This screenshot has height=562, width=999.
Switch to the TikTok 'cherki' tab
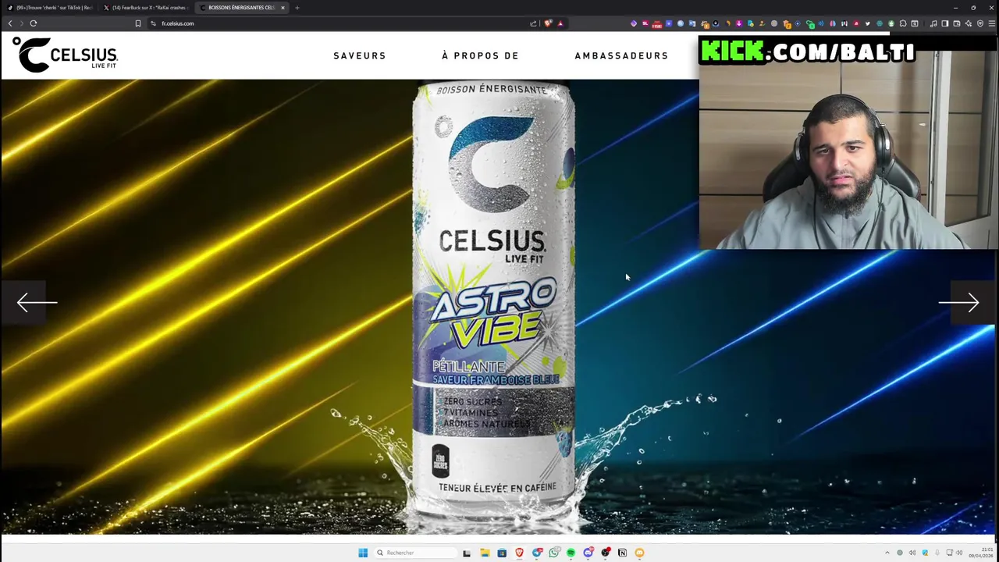pyautogui.click(x=50, y=8)
